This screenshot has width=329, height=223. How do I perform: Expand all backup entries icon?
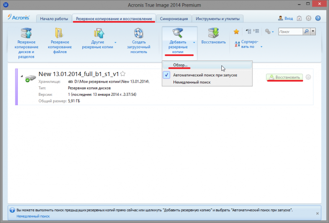point(256,31)
